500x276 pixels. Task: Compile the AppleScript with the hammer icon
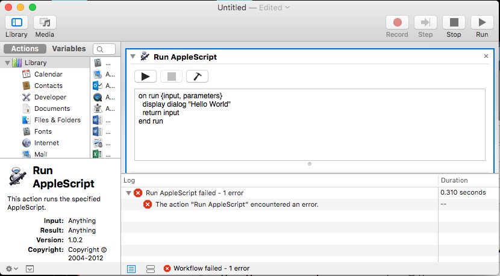click(197, 77)
